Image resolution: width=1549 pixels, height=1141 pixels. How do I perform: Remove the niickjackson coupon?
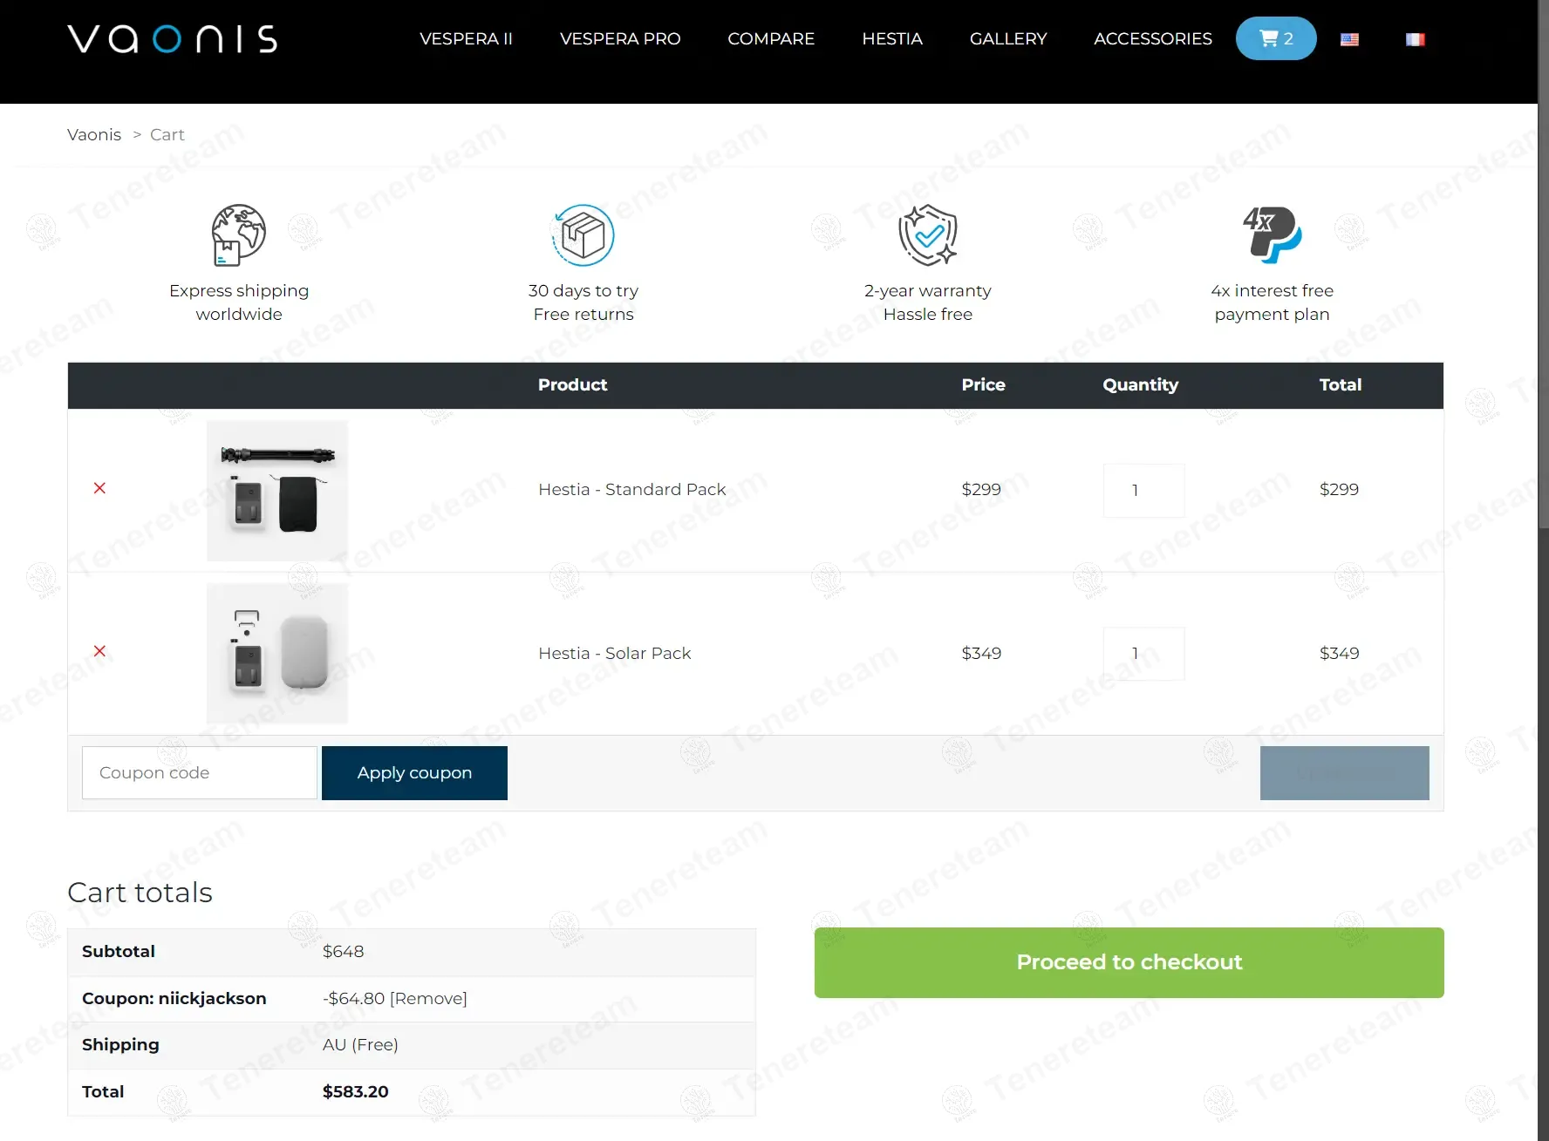click(428, 998)
